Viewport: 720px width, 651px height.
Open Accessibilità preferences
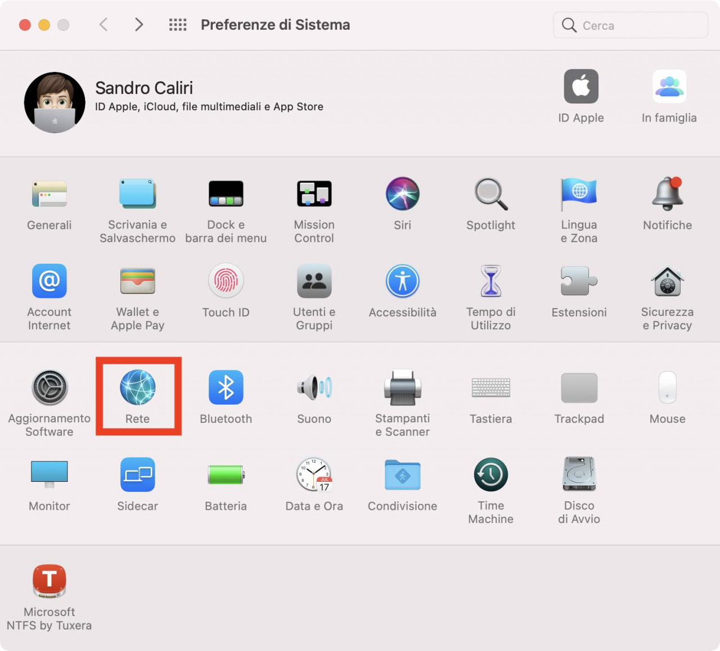click(x=402, y=281)
